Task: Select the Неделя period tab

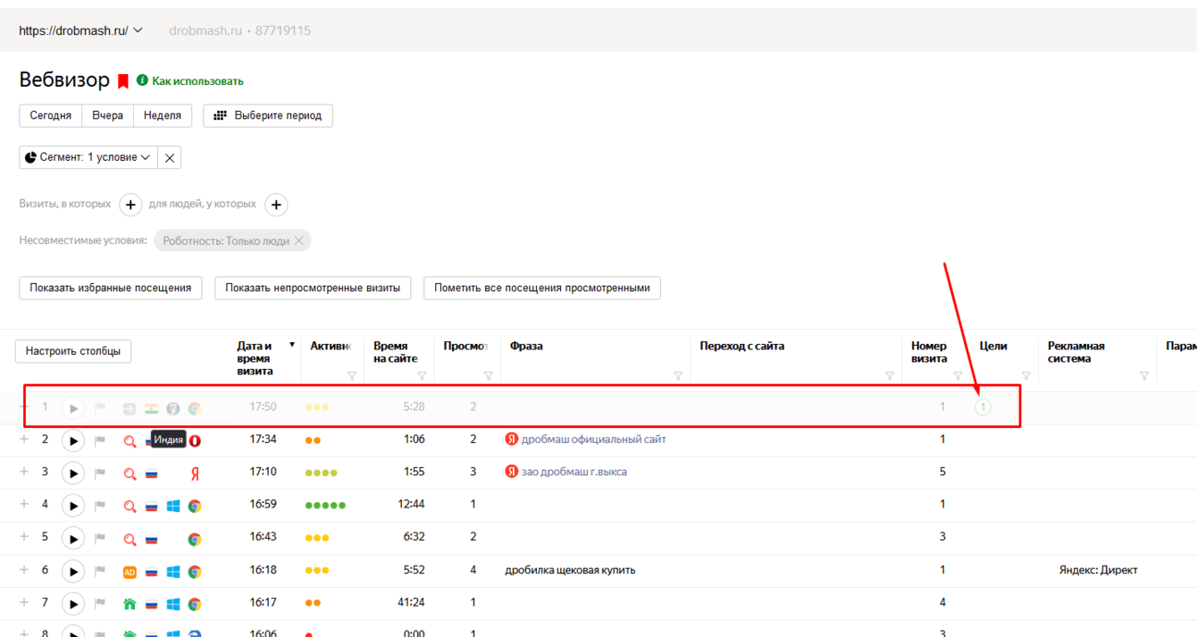Action: click(163, 115)
